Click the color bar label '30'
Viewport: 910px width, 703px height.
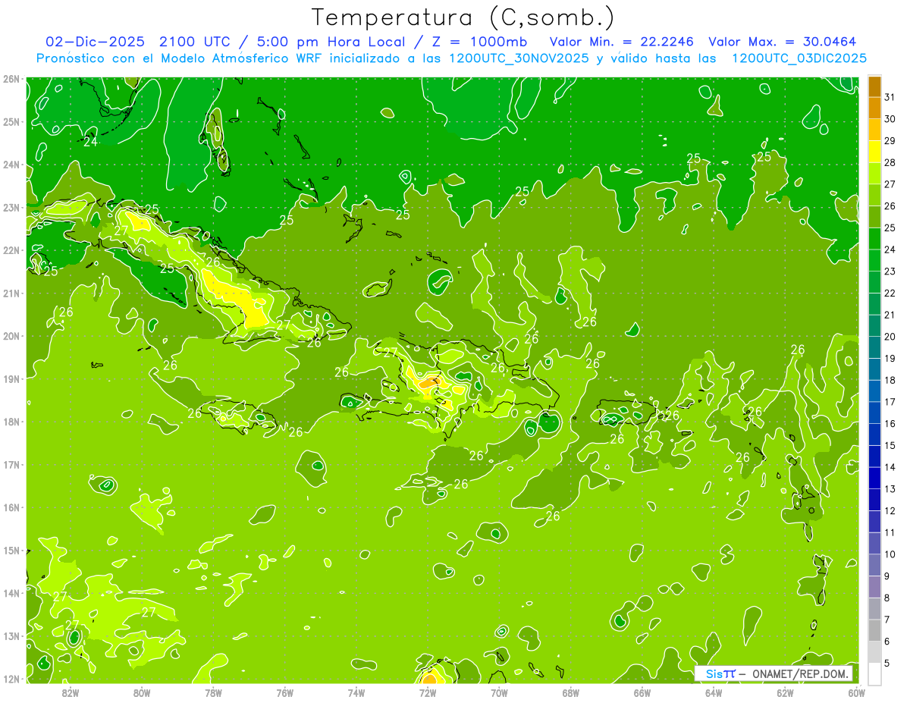click(890, 118)
